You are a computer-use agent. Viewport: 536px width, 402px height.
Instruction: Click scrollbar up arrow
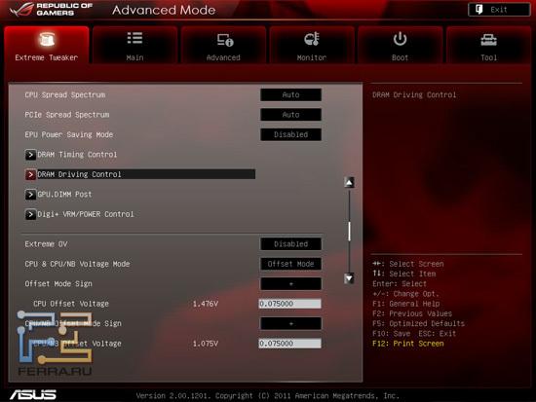tap(349, 182)
